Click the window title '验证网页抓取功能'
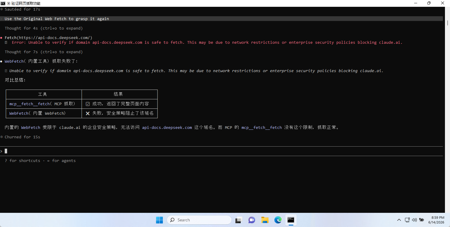This screenshot has height=227, width=450. (x=26, y=3)
